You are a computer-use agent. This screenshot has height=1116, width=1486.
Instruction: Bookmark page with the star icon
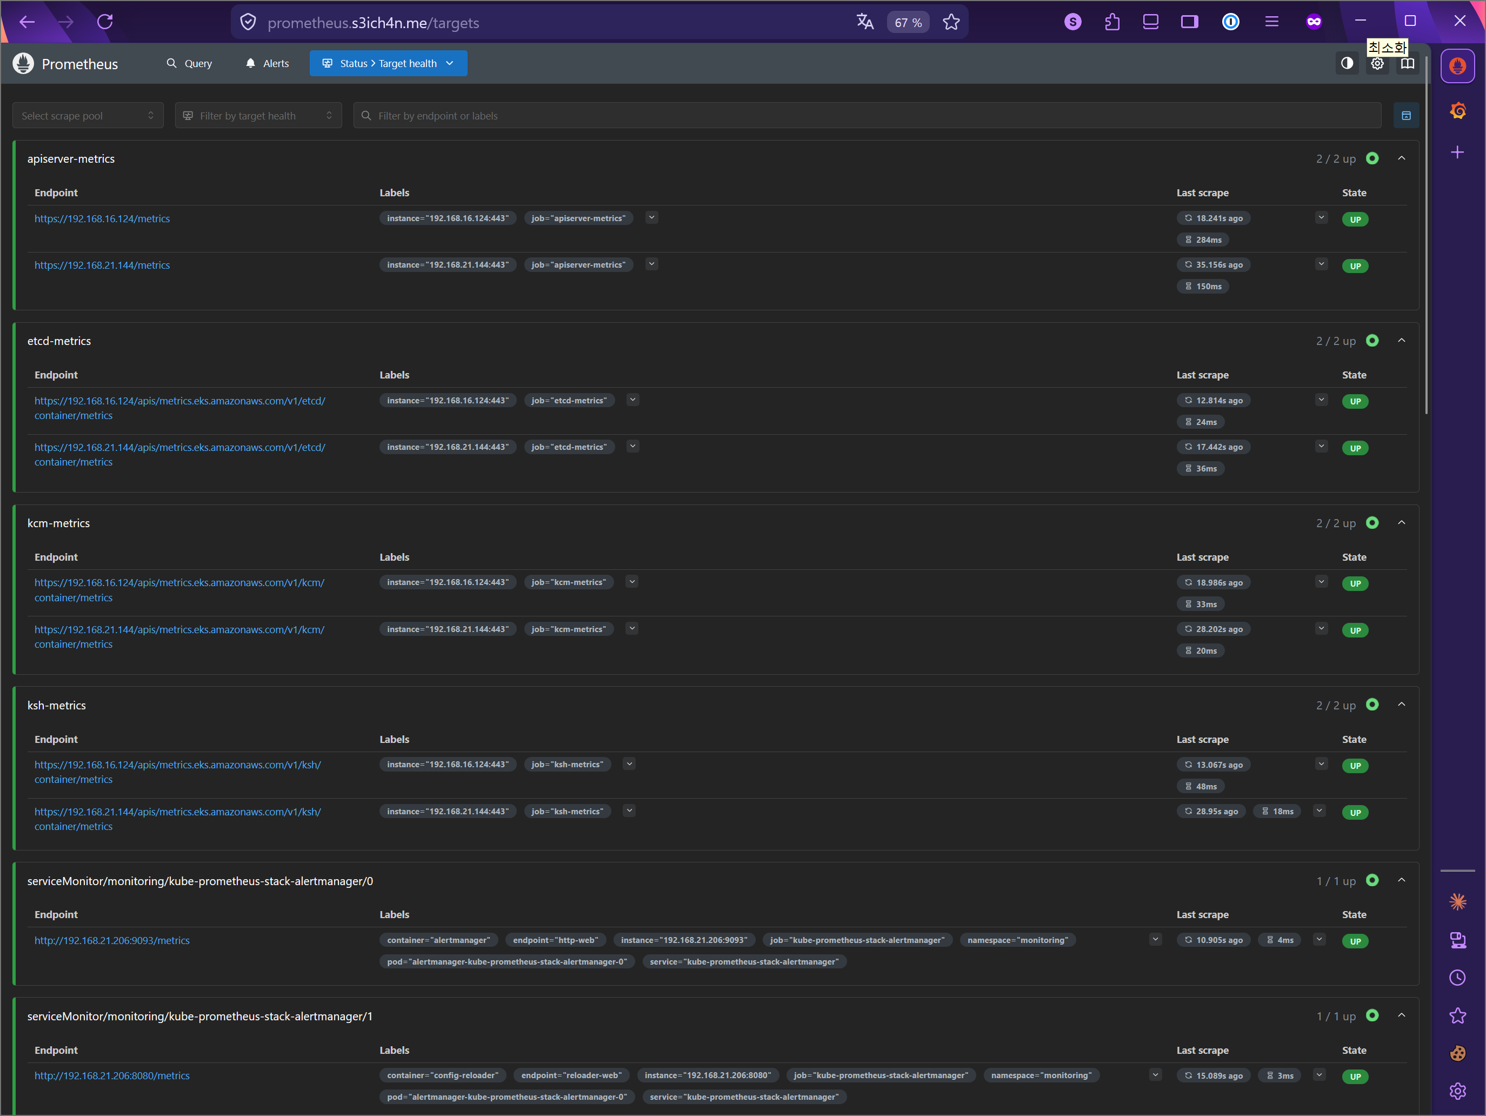(x=951, y=22)
